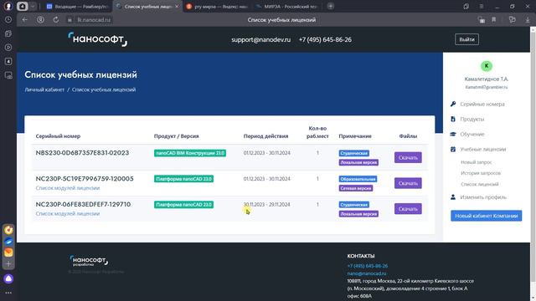Open Обучение menu item
Image resolution: width=536 pixels, height=301 pixels.
[472, 134]
